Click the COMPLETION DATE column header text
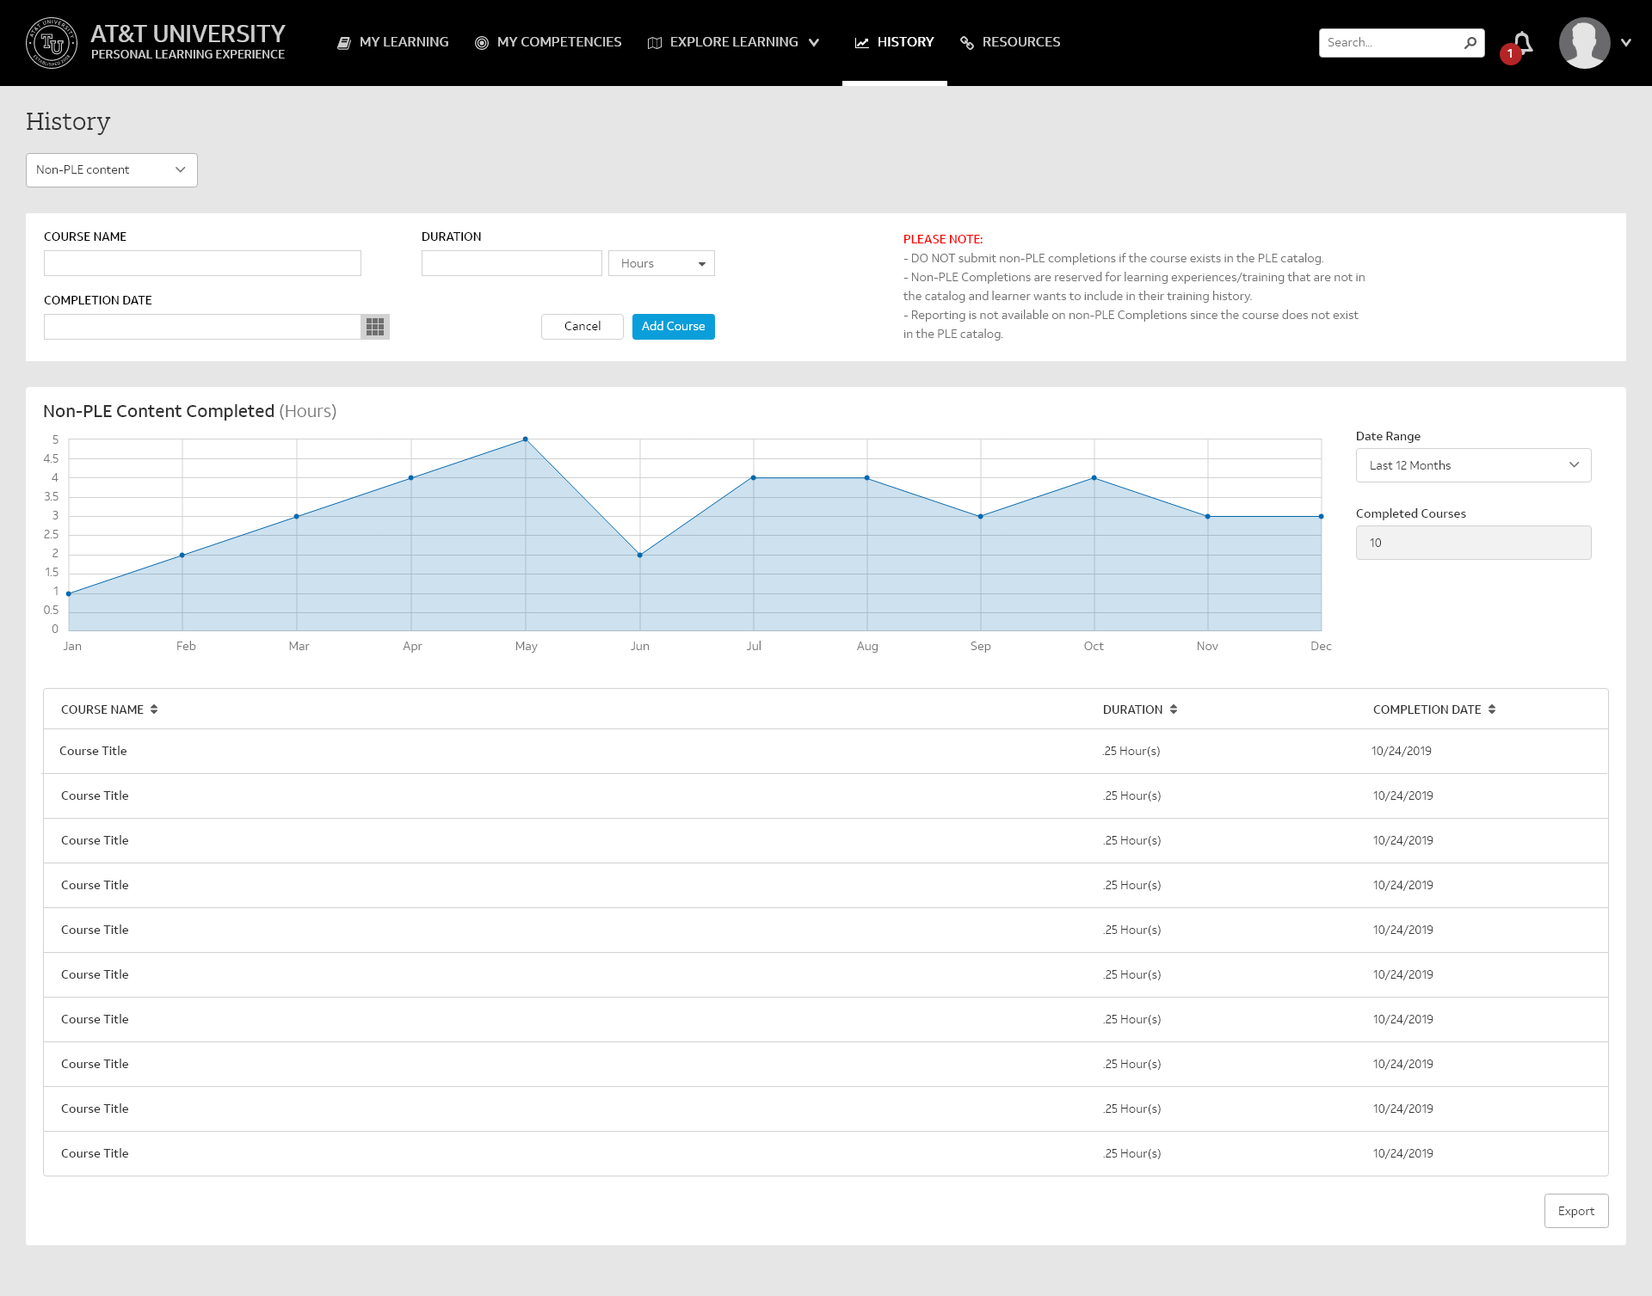This screenshot has width=1652, height=1296. point(1427,709)
